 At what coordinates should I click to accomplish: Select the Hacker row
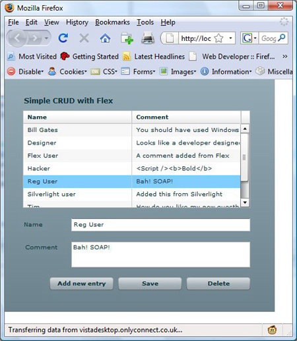(x=132, y=169)
